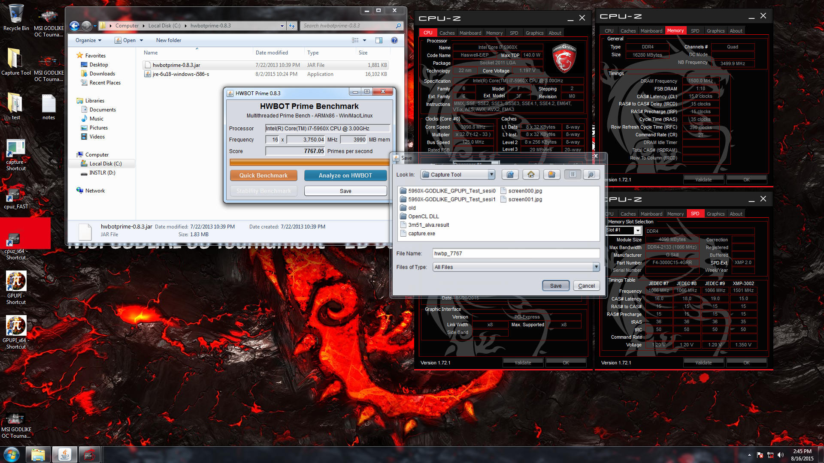This screenshot has height=463, width=824.
Task: Expand chevron after Local Disk (C:) in address bar
Action: [185, 26]
